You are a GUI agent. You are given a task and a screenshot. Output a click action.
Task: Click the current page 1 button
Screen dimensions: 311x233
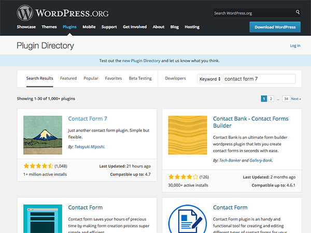264,99
